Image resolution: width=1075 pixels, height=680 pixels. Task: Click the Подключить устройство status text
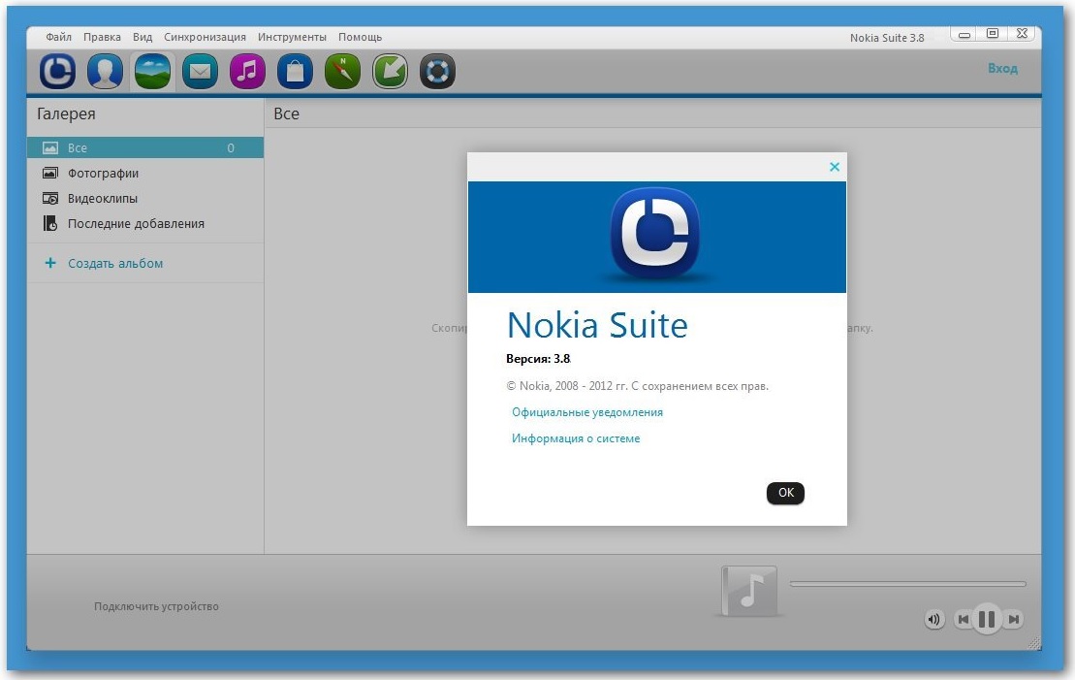pyautogui.click(x=156, y=606)
